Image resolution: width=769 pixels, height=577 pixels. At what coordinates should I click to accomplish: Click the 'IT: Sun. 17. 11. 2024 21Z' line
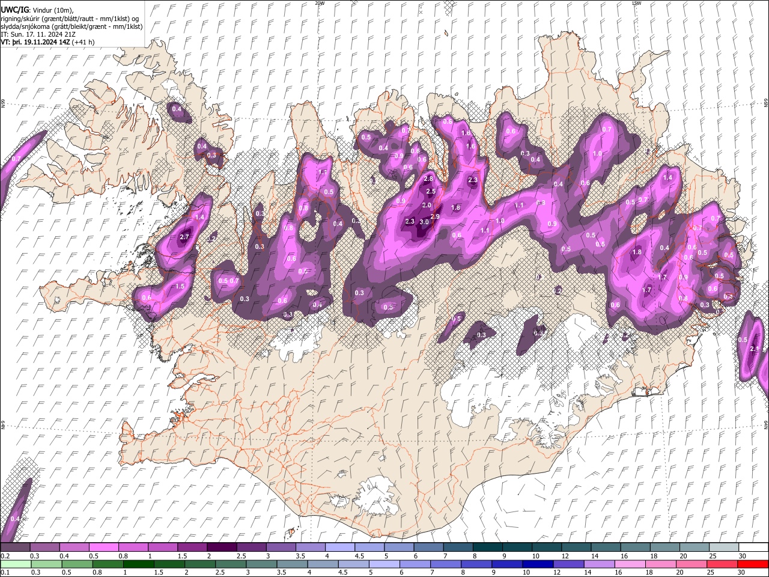pos(38,34)
